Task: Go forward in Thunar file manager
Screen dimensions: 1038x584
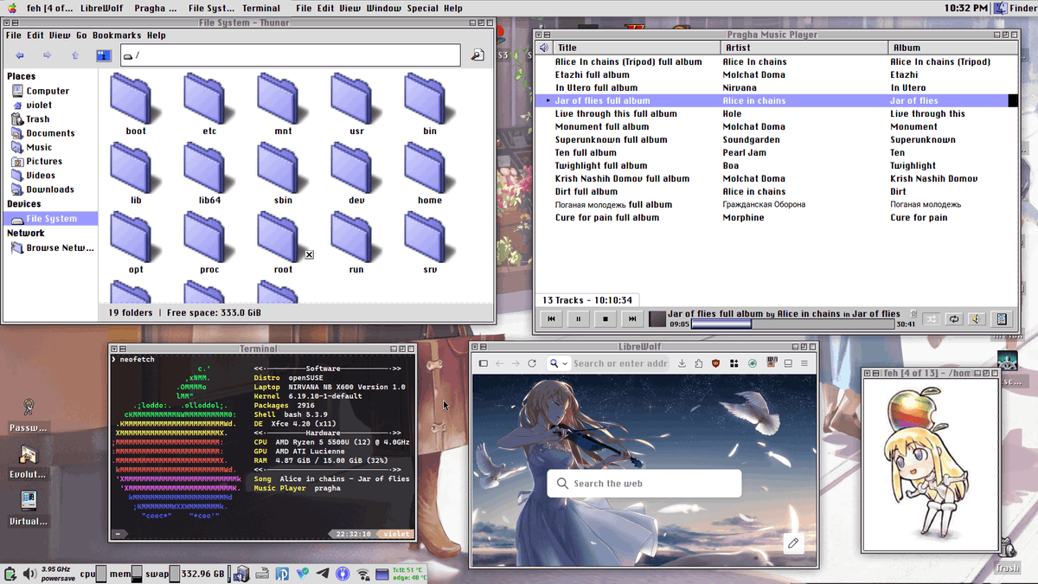Action: tap(48, 55)
